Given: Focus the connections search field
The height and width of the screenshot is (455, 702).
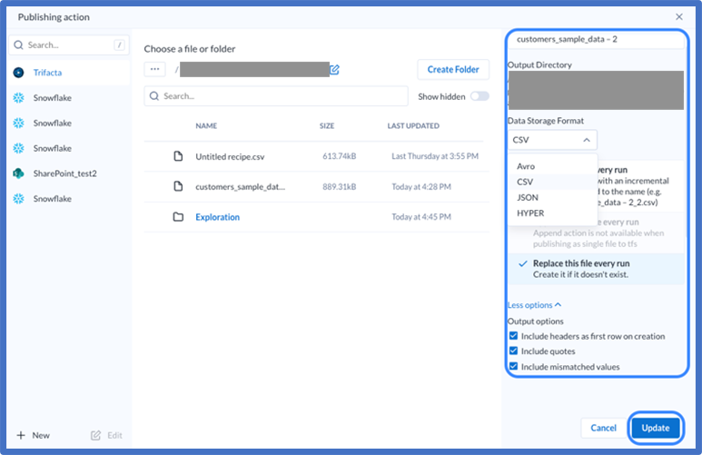Looking at the screenshot, I should tap(69, 45).
